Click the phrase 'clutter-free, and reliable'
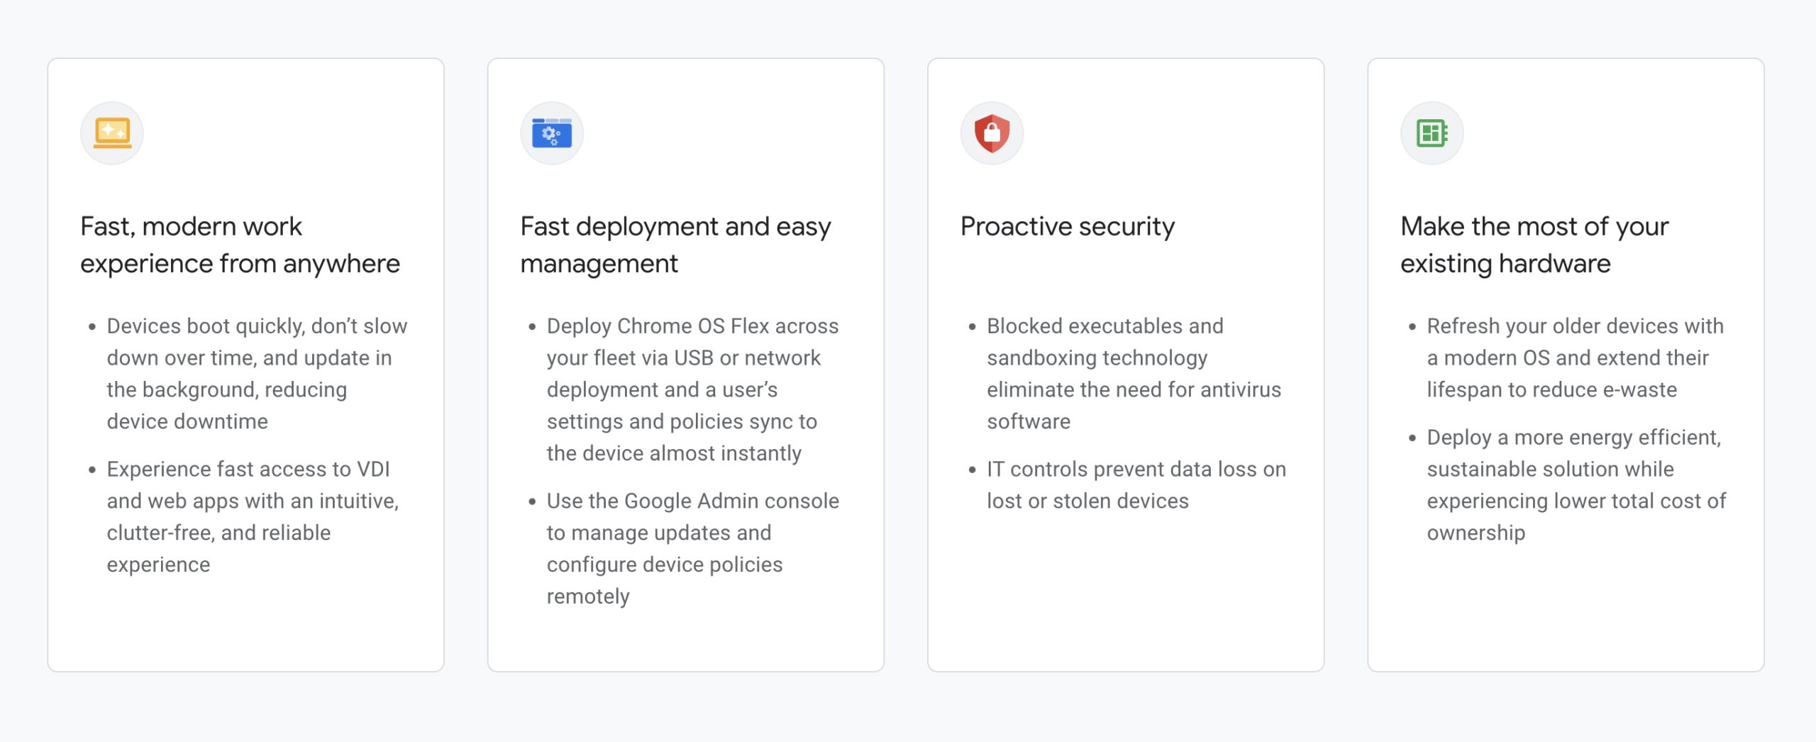 pyautogui.click(x=218, y=533)
